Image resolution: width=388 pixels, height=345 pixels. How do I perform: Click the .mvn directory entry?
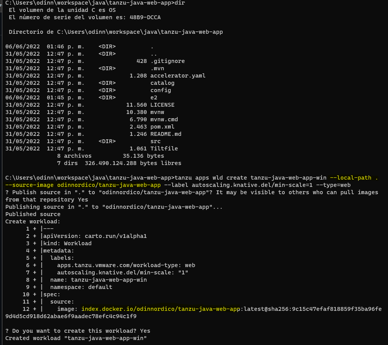[157, 68]
